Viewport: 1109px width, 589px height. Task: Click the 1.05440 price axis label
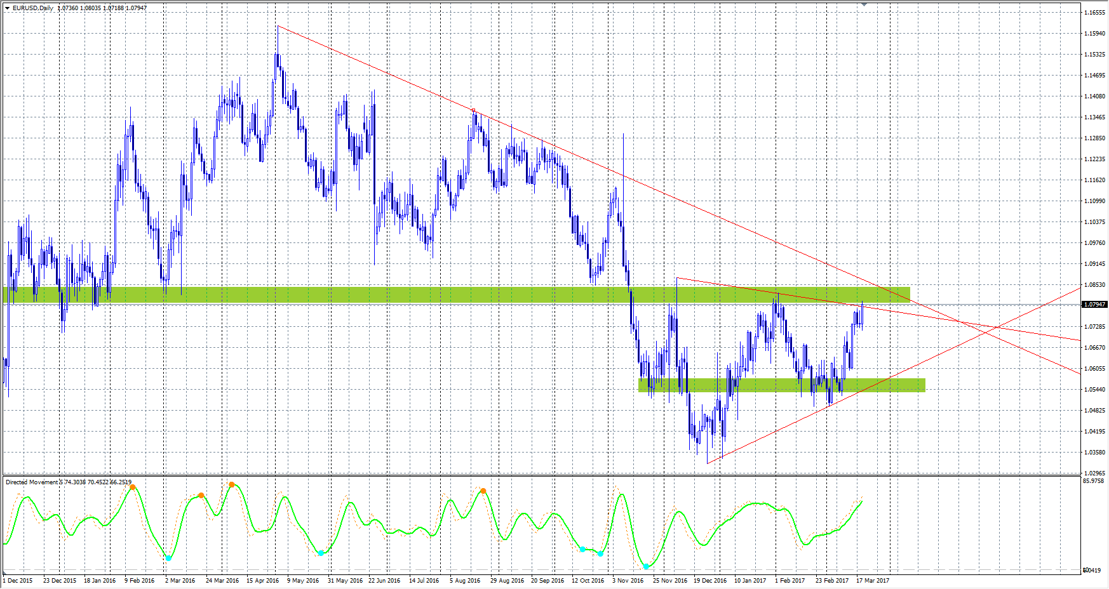(x=1094, y=390)
